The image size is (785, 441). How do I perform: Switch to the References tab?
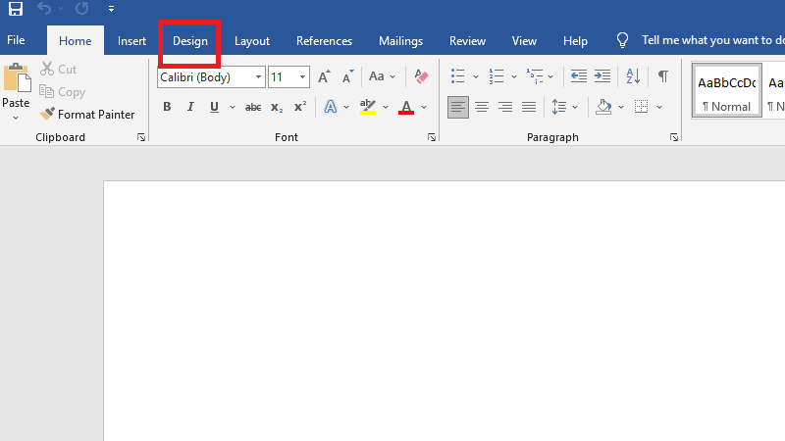[x=324, y=41]
